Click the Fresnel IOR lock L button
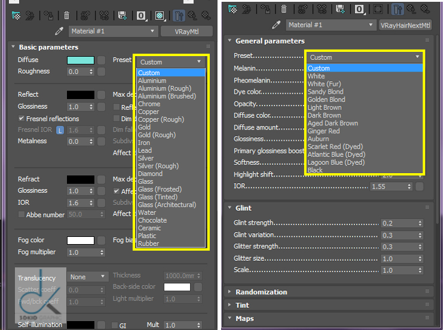The image size is (444, 330). 60,130
